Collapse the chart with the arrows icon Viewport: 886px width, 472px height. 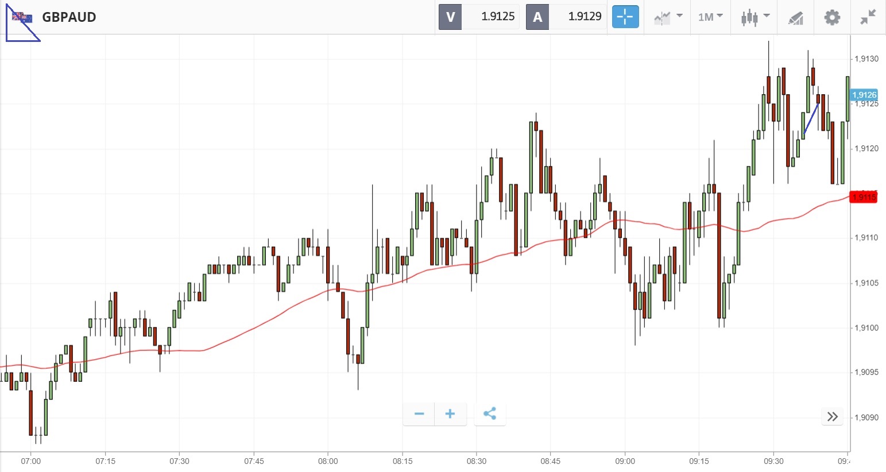(868, 17)
